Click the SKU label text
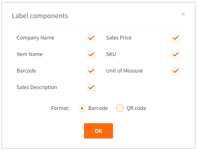The height and width of the screenshot is (151, 197). point(111,54)
